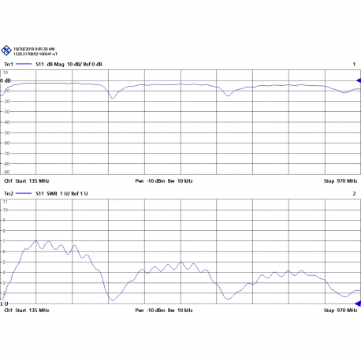Select diagram number 1 label
Image resolution: width=361 pixels, height=361 pixels.
pos(354,64)
